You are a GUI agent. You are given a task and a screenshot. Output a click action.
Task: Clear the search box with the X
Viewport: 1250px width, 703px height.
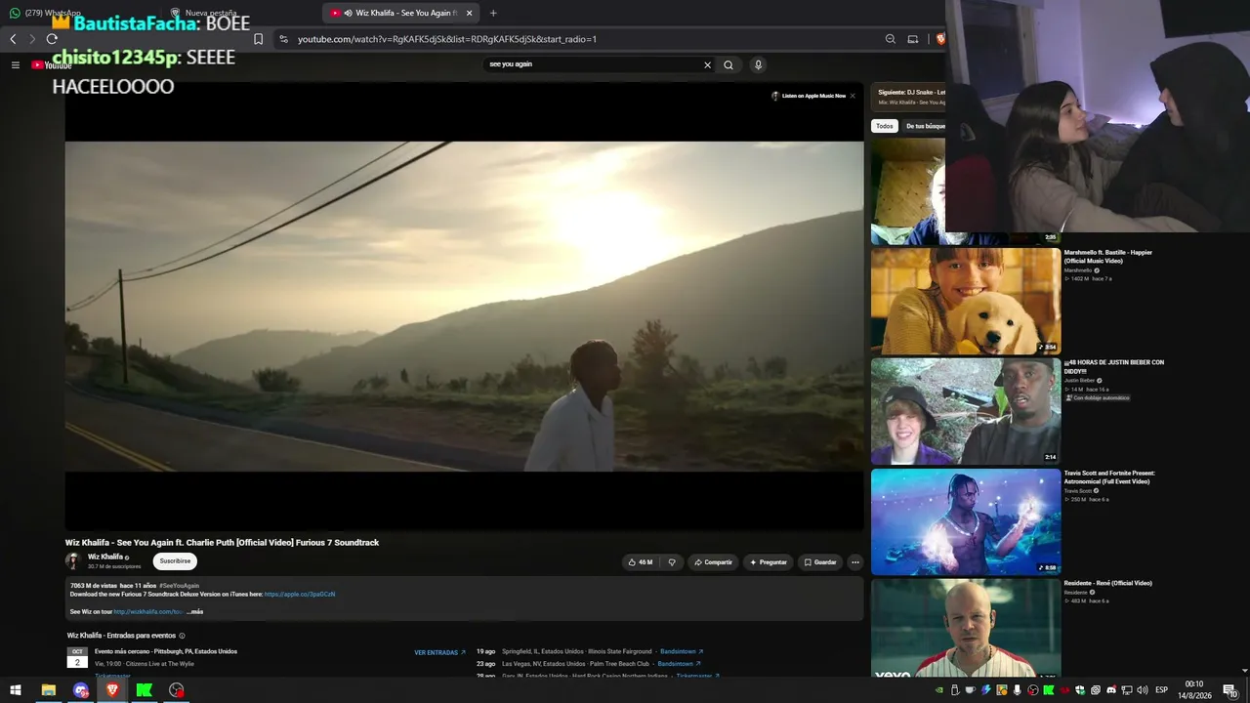(x=708, y=64)
